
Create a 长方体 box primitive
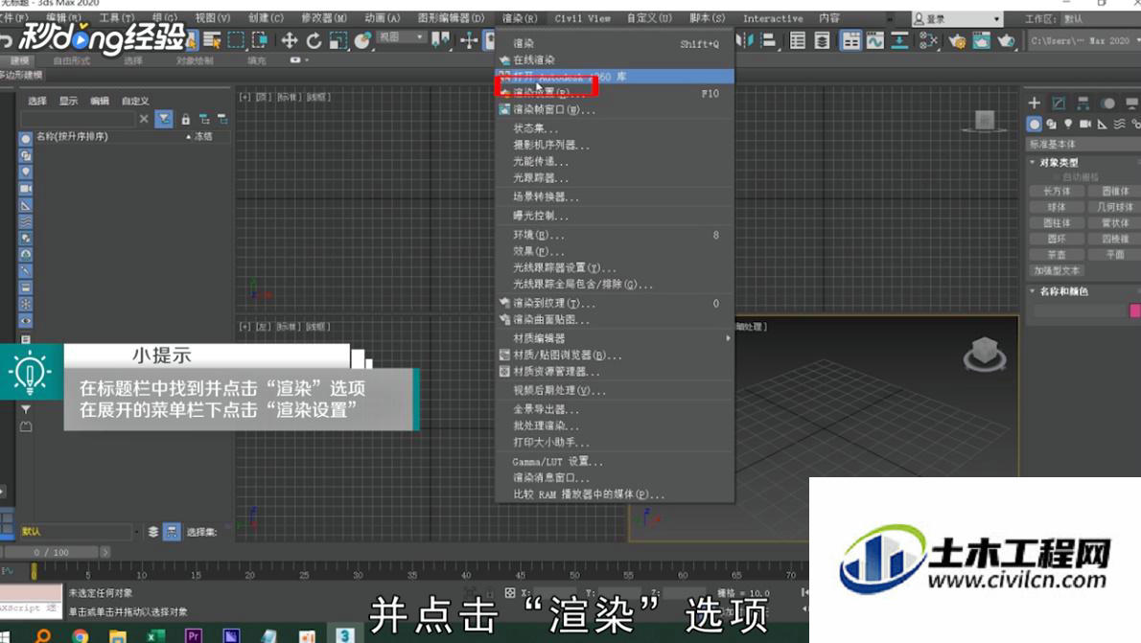[x=1057, y=192]
